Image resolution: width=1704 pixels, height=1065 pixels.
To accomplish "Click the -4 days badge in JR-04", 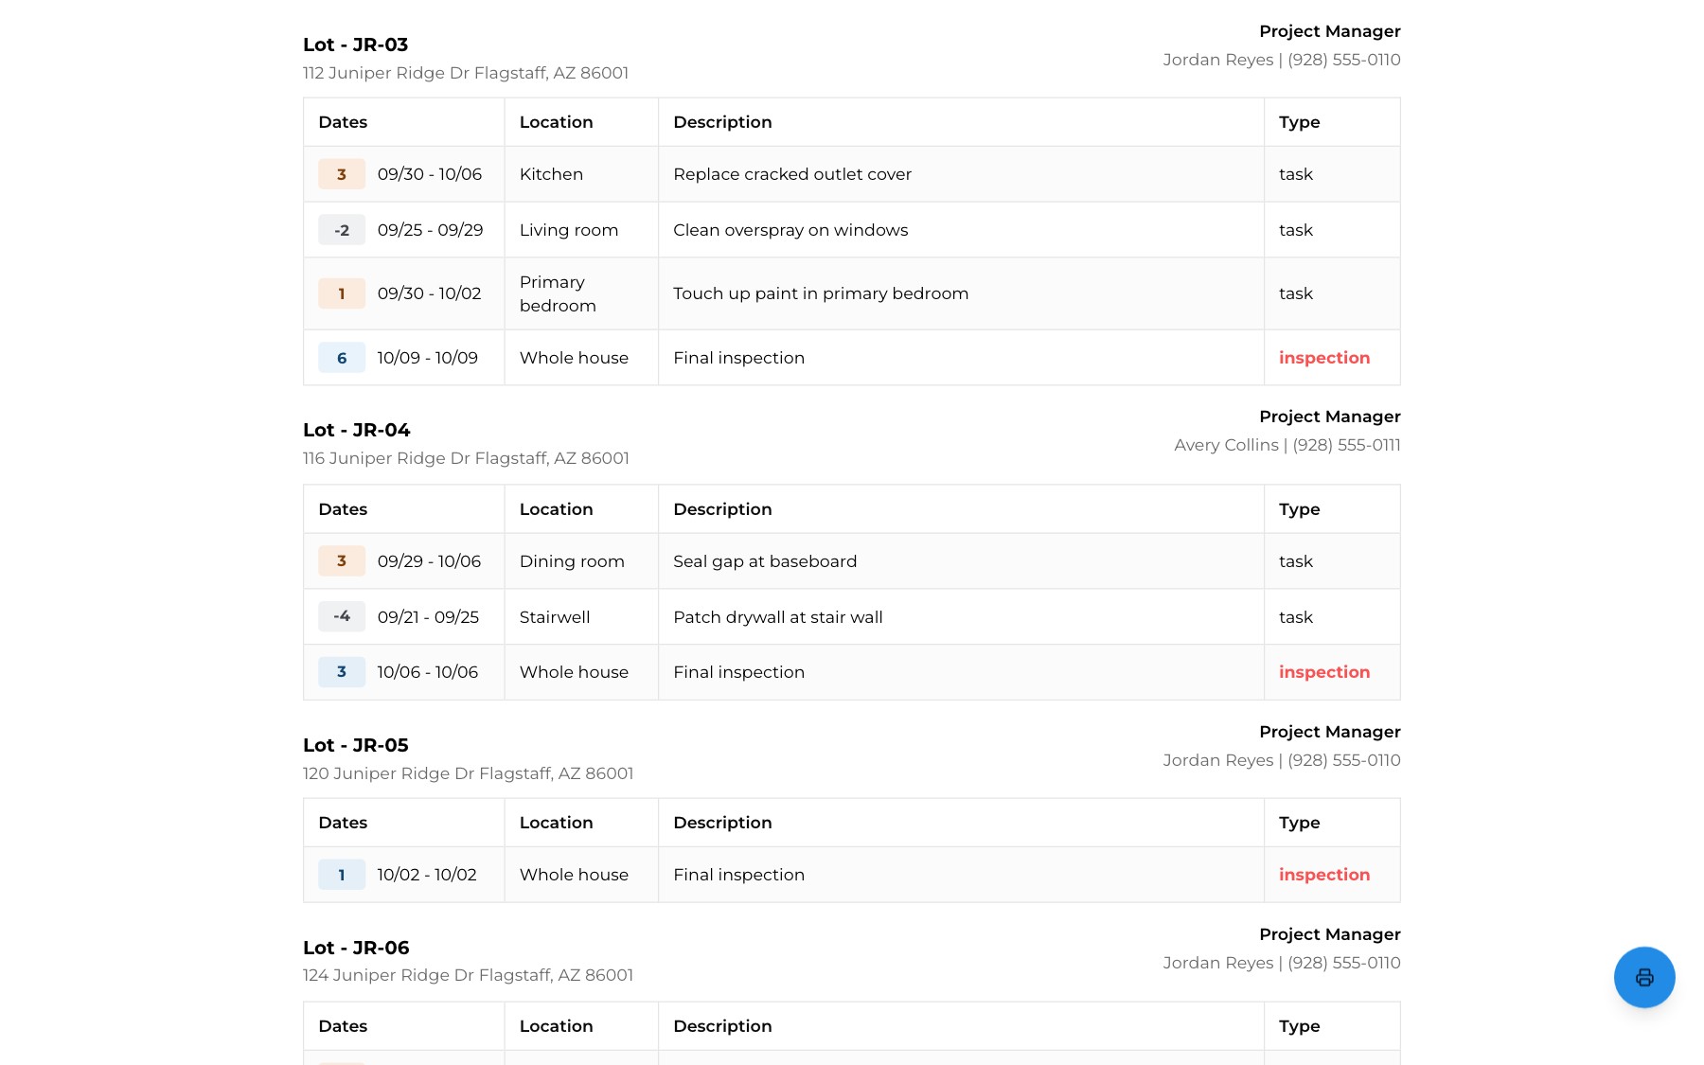I will point(342,617).
